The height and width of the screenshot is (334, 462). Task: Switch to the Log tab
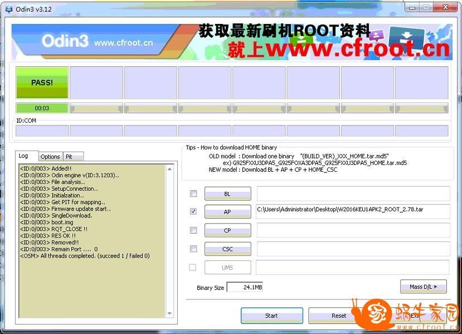click(27, 156)
